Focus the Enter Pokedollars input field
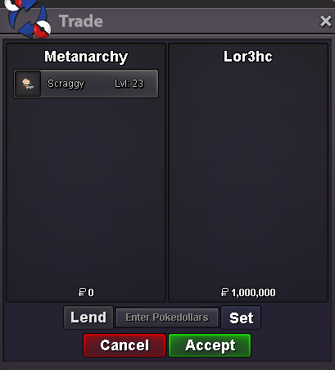 tap(167, 317)
